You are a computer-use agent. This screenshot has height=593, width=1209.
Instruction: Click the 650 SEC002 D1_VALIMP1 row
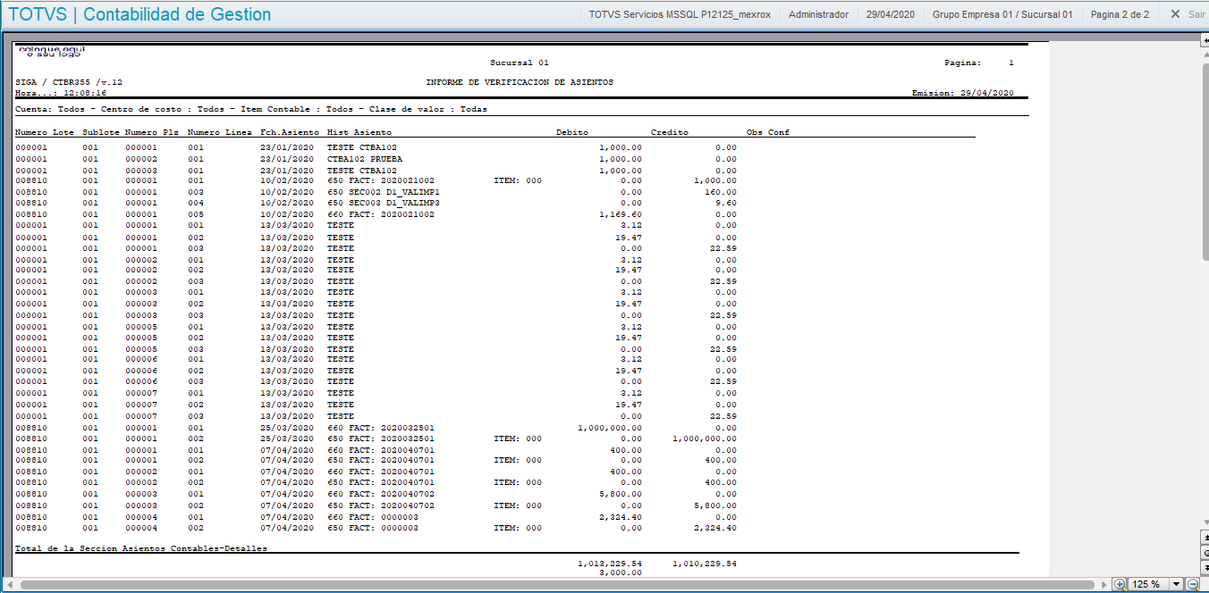(376, 192)
